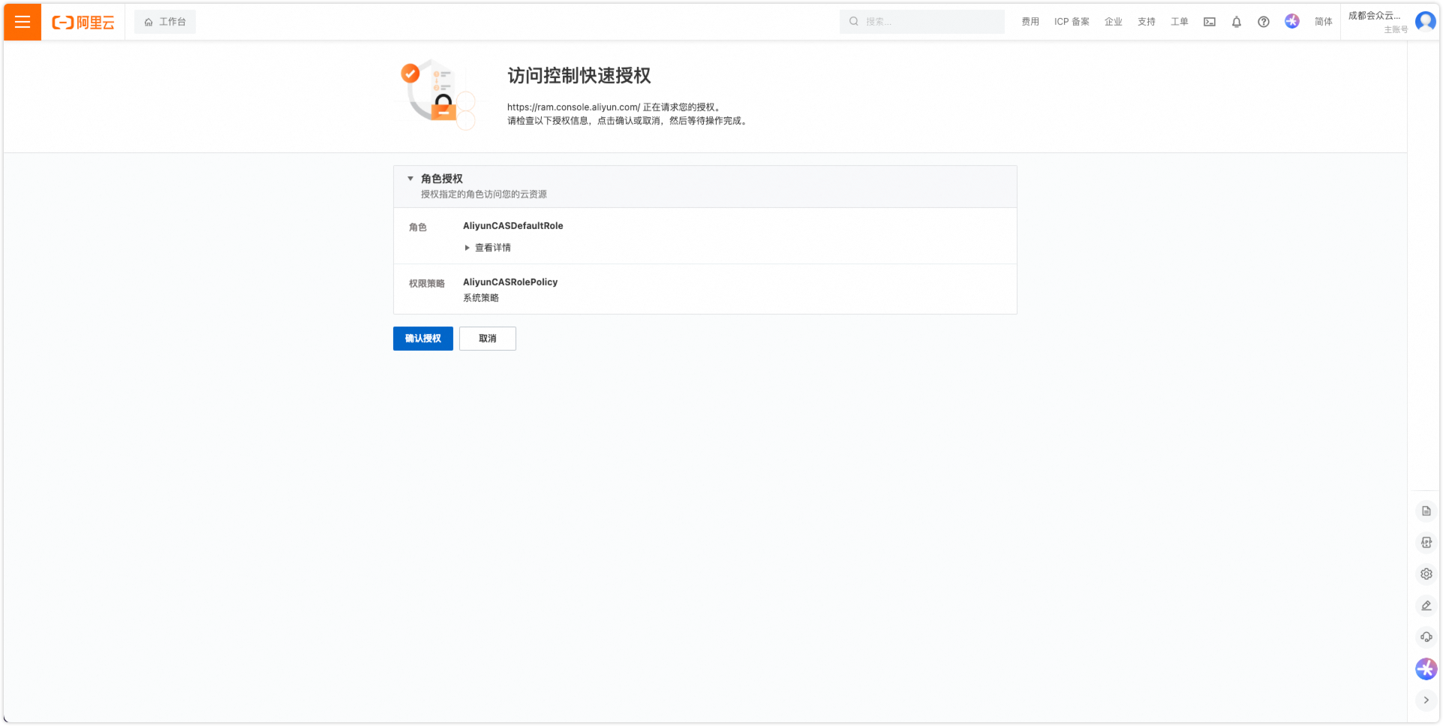This screenshot has width=1443, height=726.
Task: Click the help question mark icon
Action: click(1264, 22)
